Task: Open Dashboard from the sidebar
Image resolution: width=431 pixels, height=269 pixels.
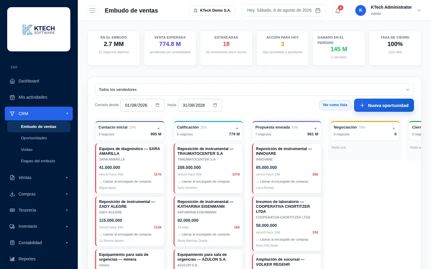Action: (39, 81)
